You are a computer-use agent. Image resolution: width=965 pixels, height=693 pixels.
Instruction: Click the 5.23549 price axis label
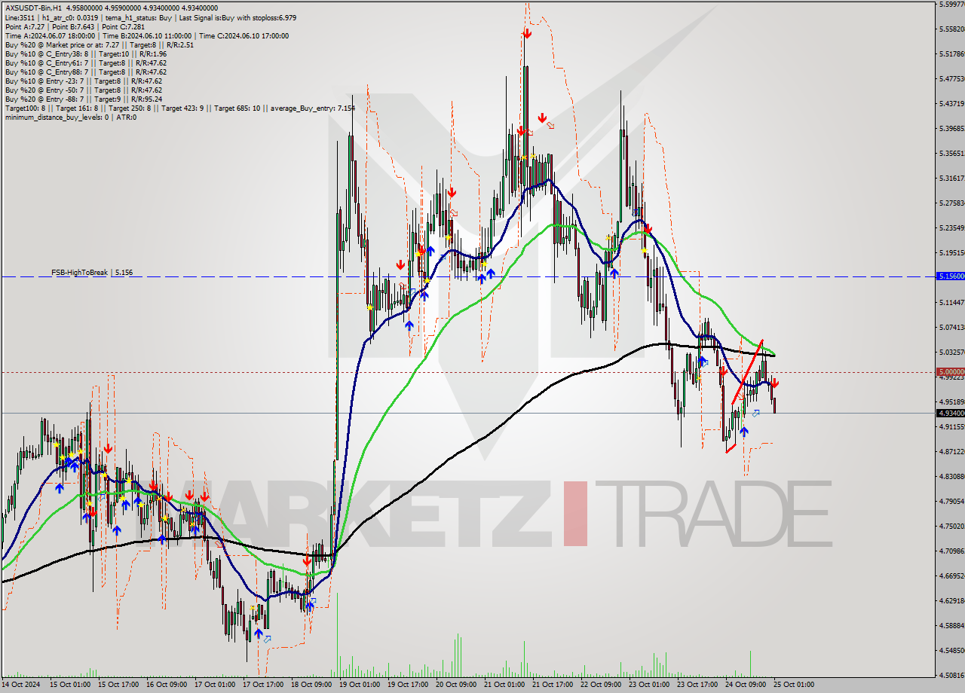[951, 227]
